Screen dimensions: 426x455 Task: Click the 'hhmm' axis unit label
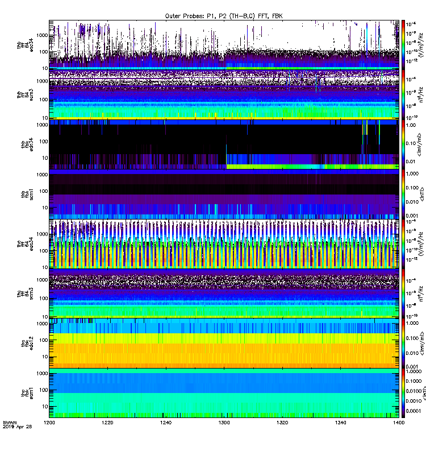[x=10, y=423]
